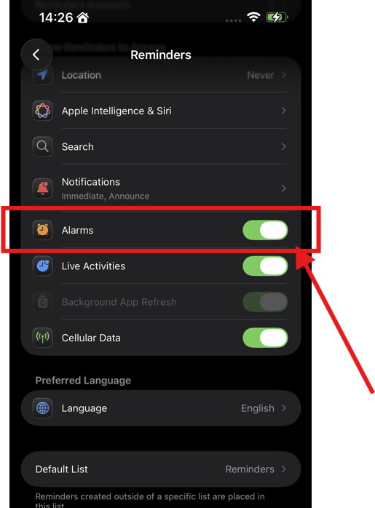Open the Location row set to Never
The height and width of the screenshot is (508, 375).
(x=161, y=75)
